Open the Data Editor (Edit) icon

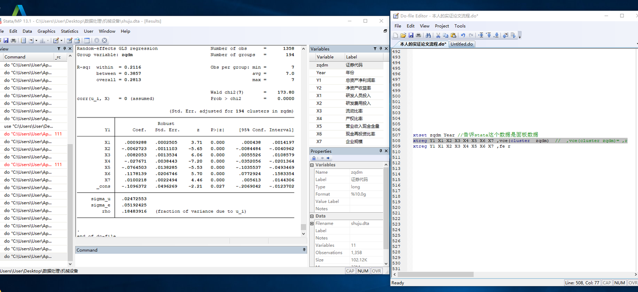click(x=70, y=40)
